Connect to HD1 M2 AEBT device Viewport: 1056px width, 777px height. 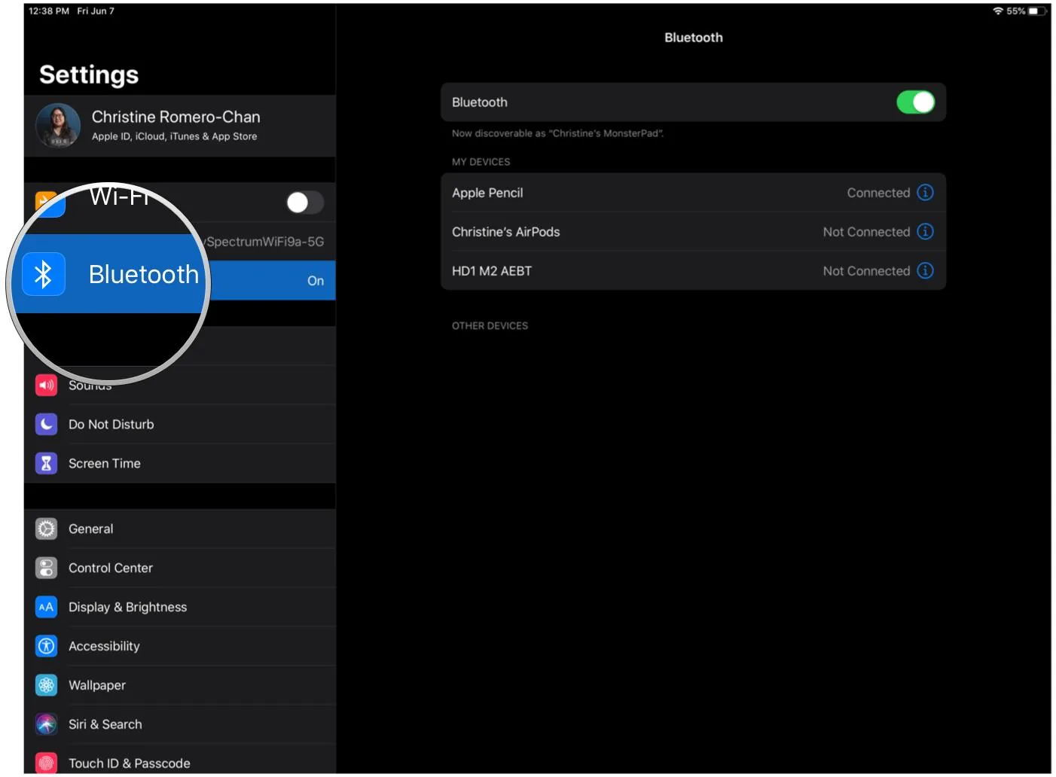click(x=693, y=271)
